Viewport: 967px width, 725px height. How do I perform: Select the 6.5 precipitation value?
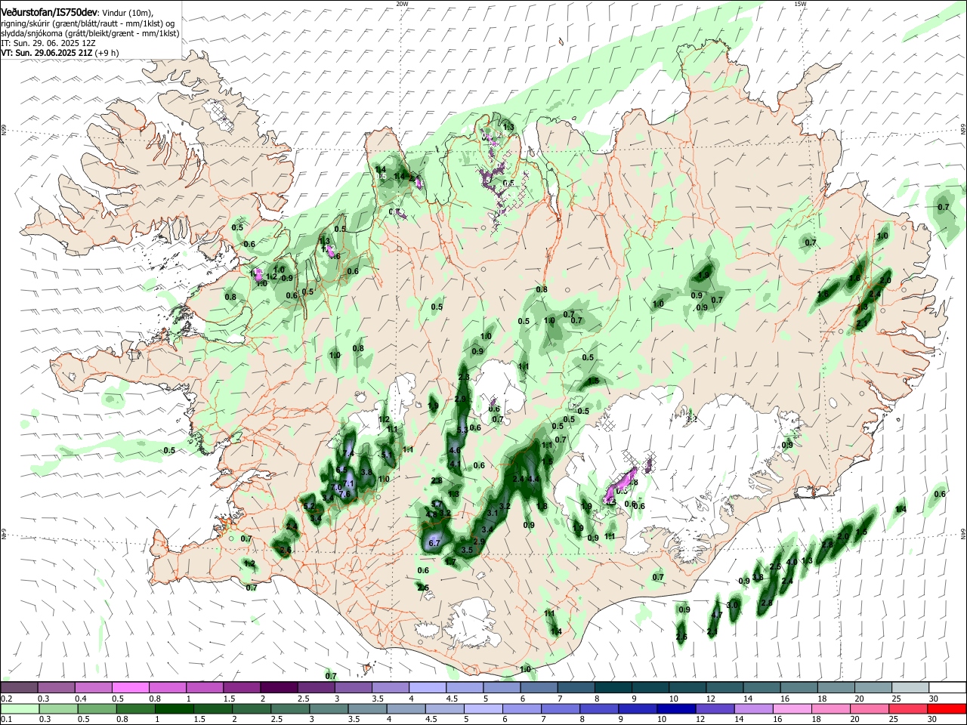pyautogui.click(x=341, y=469)
